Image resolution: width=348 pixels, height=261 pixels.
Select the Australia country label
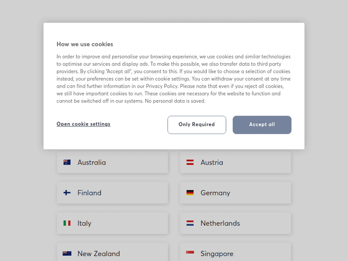pyautogui.click(x=91, y=162)
